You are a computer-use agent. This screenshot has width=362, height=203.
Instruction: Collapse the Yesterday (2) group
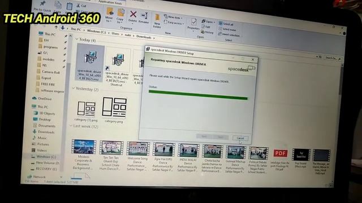74,88
